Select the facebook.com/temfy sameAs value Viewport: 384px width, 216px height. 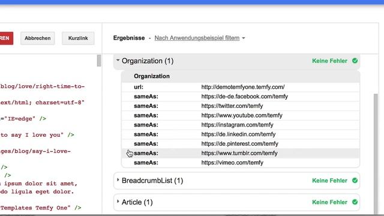coord(244,97)
